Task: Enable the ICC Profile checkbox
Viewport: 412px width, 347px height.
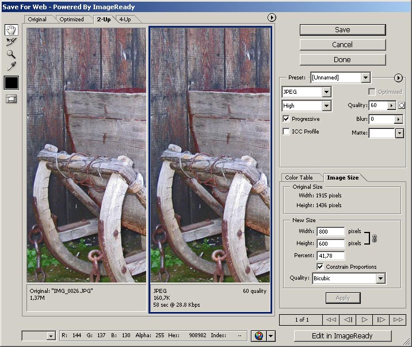Action: (x=286, y=132)
